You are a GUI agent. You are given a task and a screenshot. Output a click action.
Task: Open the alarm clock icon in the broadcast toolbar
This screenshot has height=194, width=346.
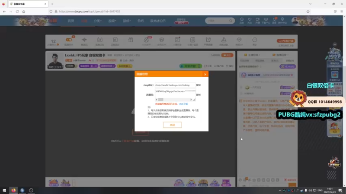208,40
